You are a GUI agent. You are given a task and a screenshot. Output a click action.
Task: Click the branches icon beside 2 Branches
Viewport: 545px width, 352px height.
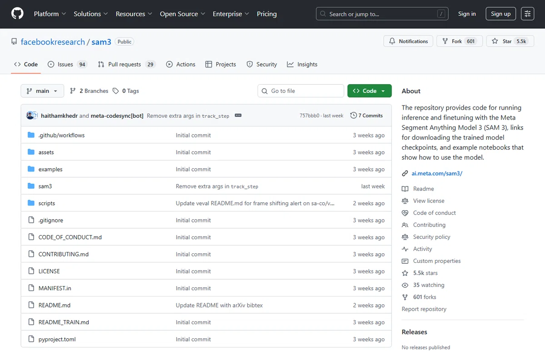coord(73,91)
